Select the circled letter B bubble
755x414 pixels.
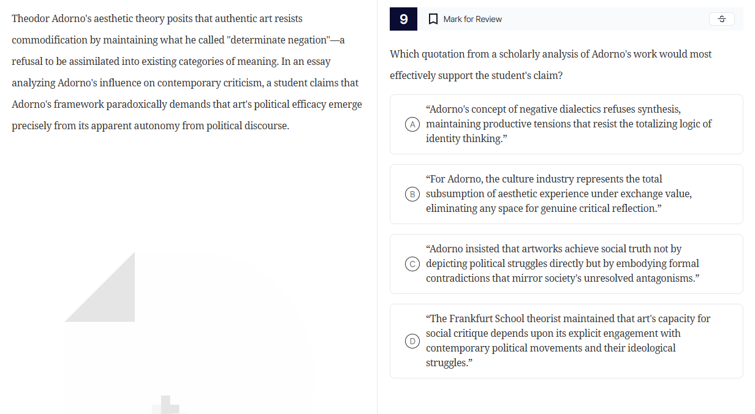coord(413,194)
